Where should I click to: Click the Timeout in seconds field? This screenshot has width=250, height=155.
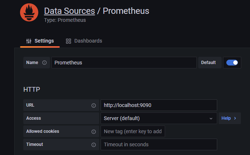click(x=159, y=144)
